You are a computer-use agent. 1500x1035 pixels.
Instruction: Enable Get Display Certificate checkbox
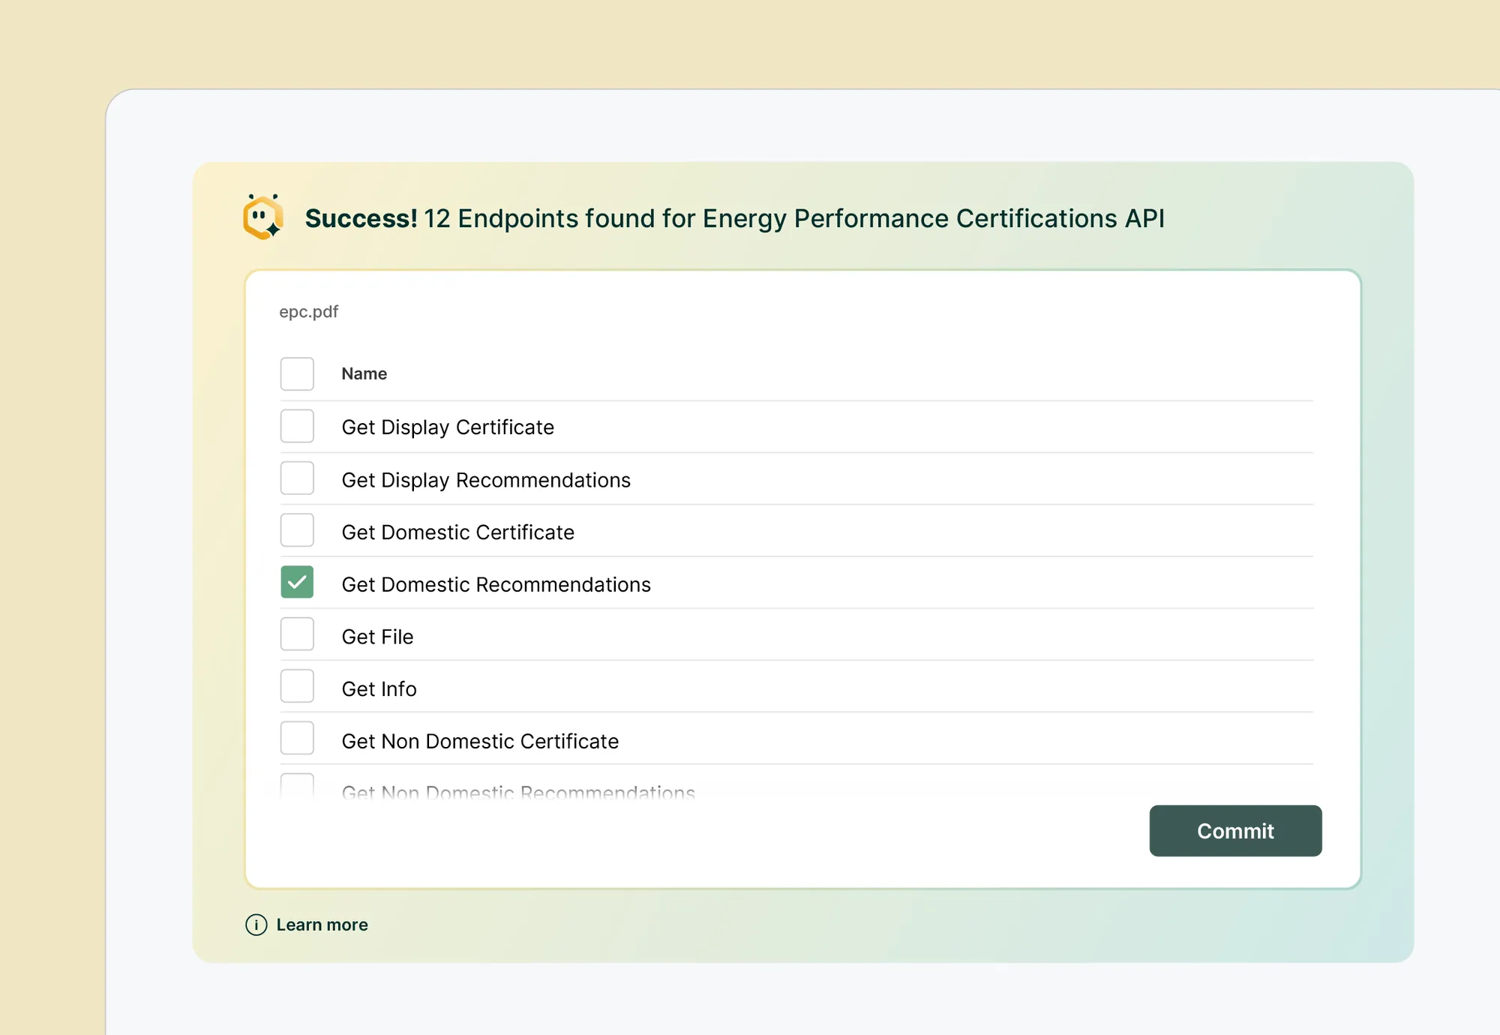pos(297,426)
